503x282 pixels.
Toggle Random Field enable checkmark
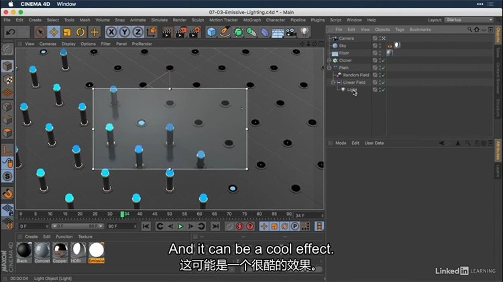point(383,75)
